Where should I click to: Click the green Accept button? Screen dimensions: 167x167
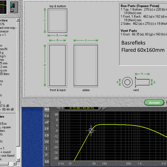click(154, 103)
